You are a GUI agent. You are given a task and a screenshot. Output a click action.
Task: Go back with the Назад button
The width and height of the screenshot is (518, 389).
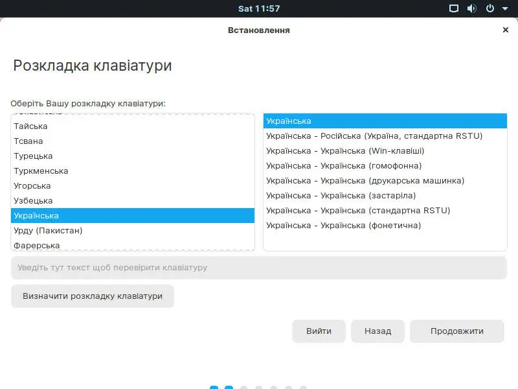click(x=378, y=331)
